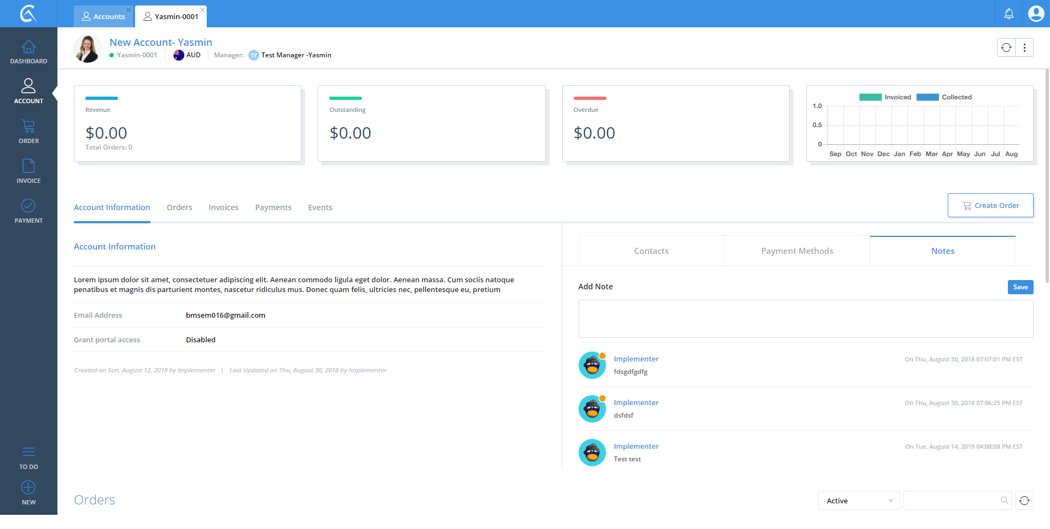
Task: Click the Create Order button
Action: (990, 205)
